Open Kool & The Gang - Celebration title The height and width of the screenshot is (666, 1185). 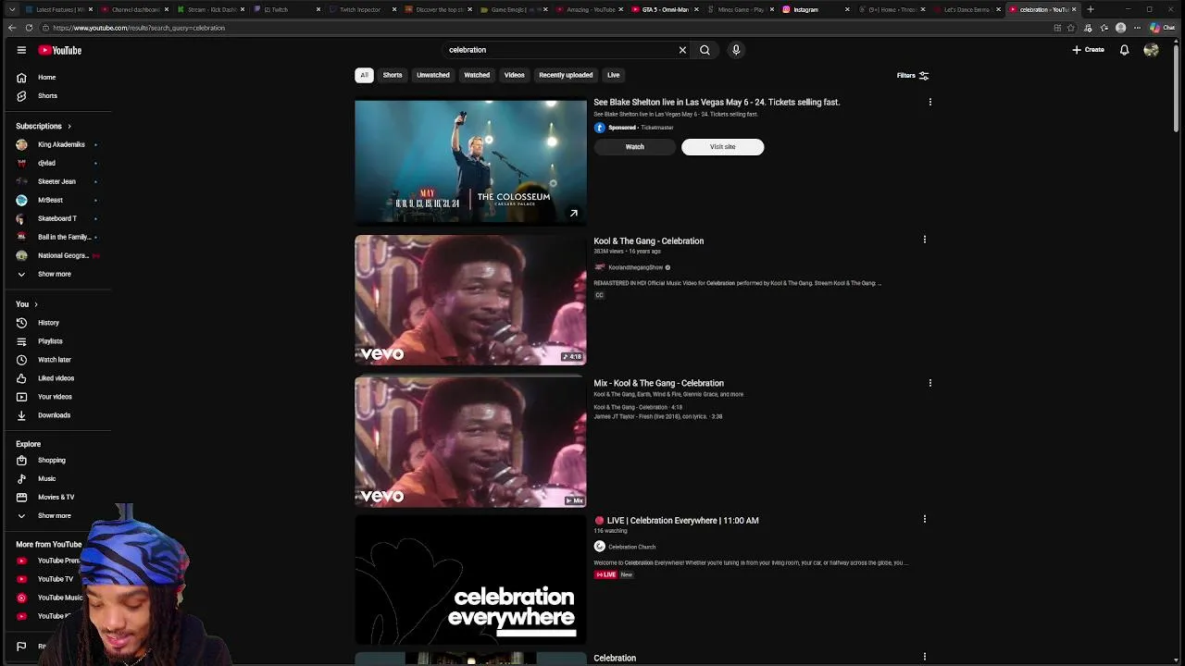pos(648,241)
